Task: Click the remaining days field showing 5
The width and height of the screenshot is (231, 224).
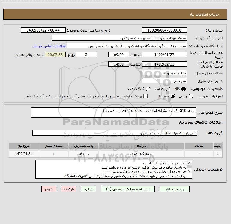Action: pyautogui.click(x=86, y=54)
